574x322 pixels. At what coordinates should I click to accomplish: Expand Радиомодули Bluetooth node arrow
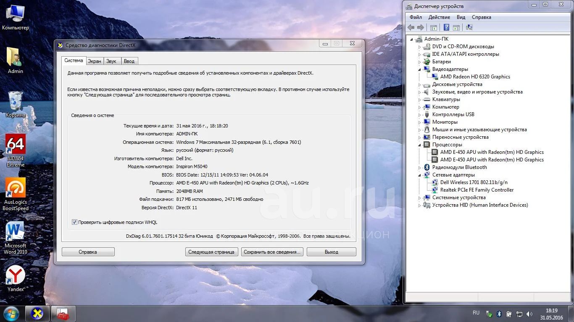click(x=419, y=167)
